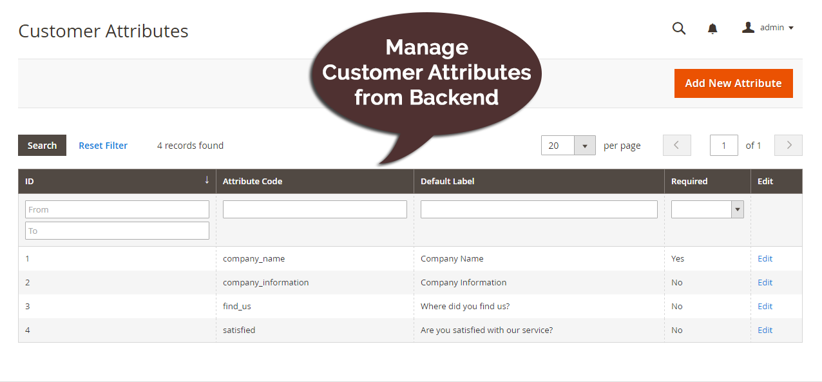Click the previous page arrow icon
This screenshot has width=822, height=382.
click(676, 145)
